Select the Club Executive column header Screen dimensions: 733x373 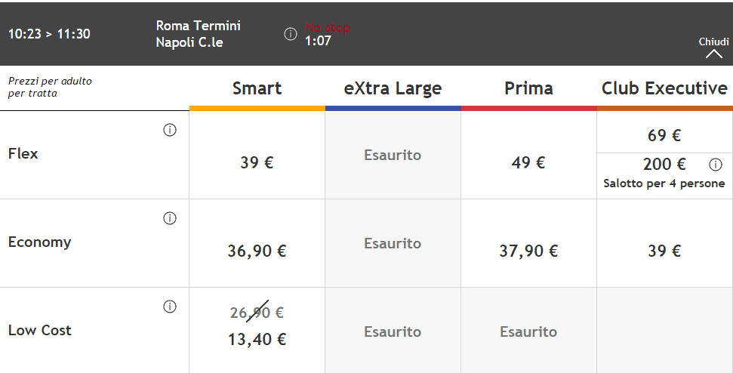coord(664,88)
